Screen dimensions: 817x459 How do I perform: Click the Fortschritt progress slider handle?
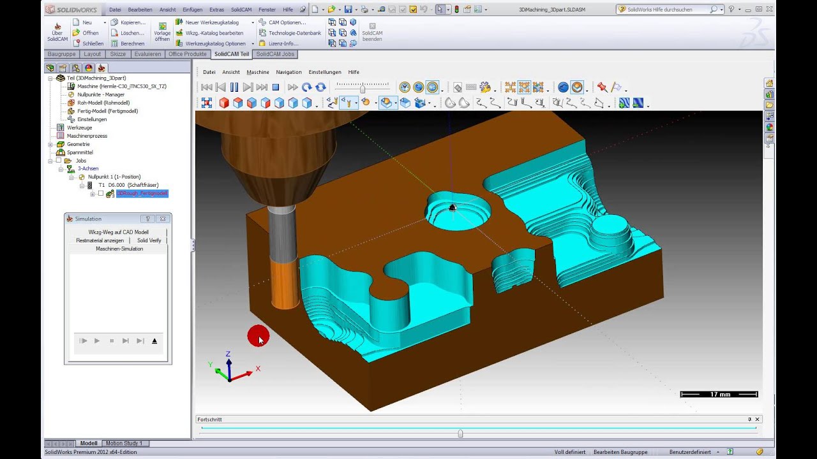tap(460, 433)
